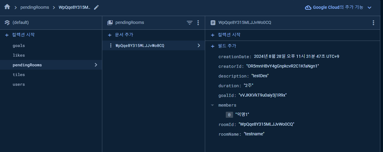Open document more options menu in header
This screenshot has height=152, width=383.
[373, 23]
